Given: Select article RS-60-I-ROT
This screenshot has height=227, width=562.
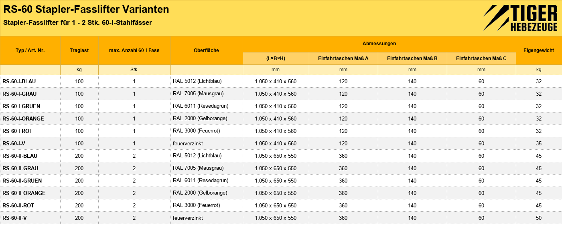Looking at the screenshot, I should 18,131.
